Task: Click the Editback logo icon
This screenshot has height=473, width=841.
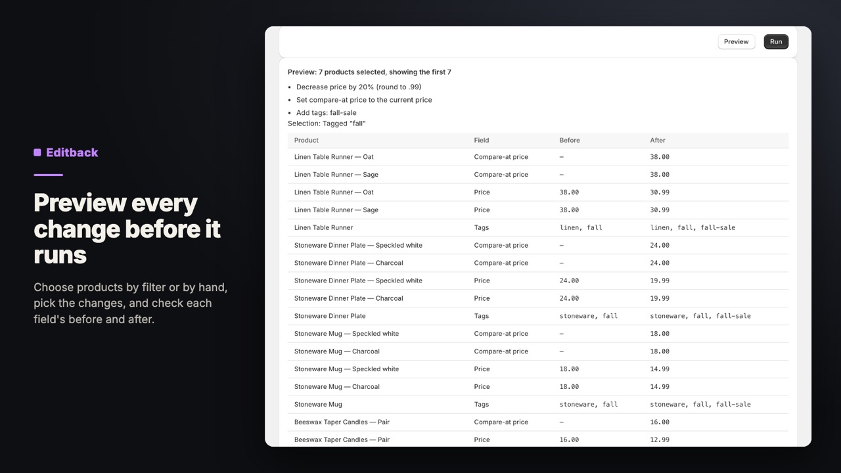Action: click(x=37, y=152)
